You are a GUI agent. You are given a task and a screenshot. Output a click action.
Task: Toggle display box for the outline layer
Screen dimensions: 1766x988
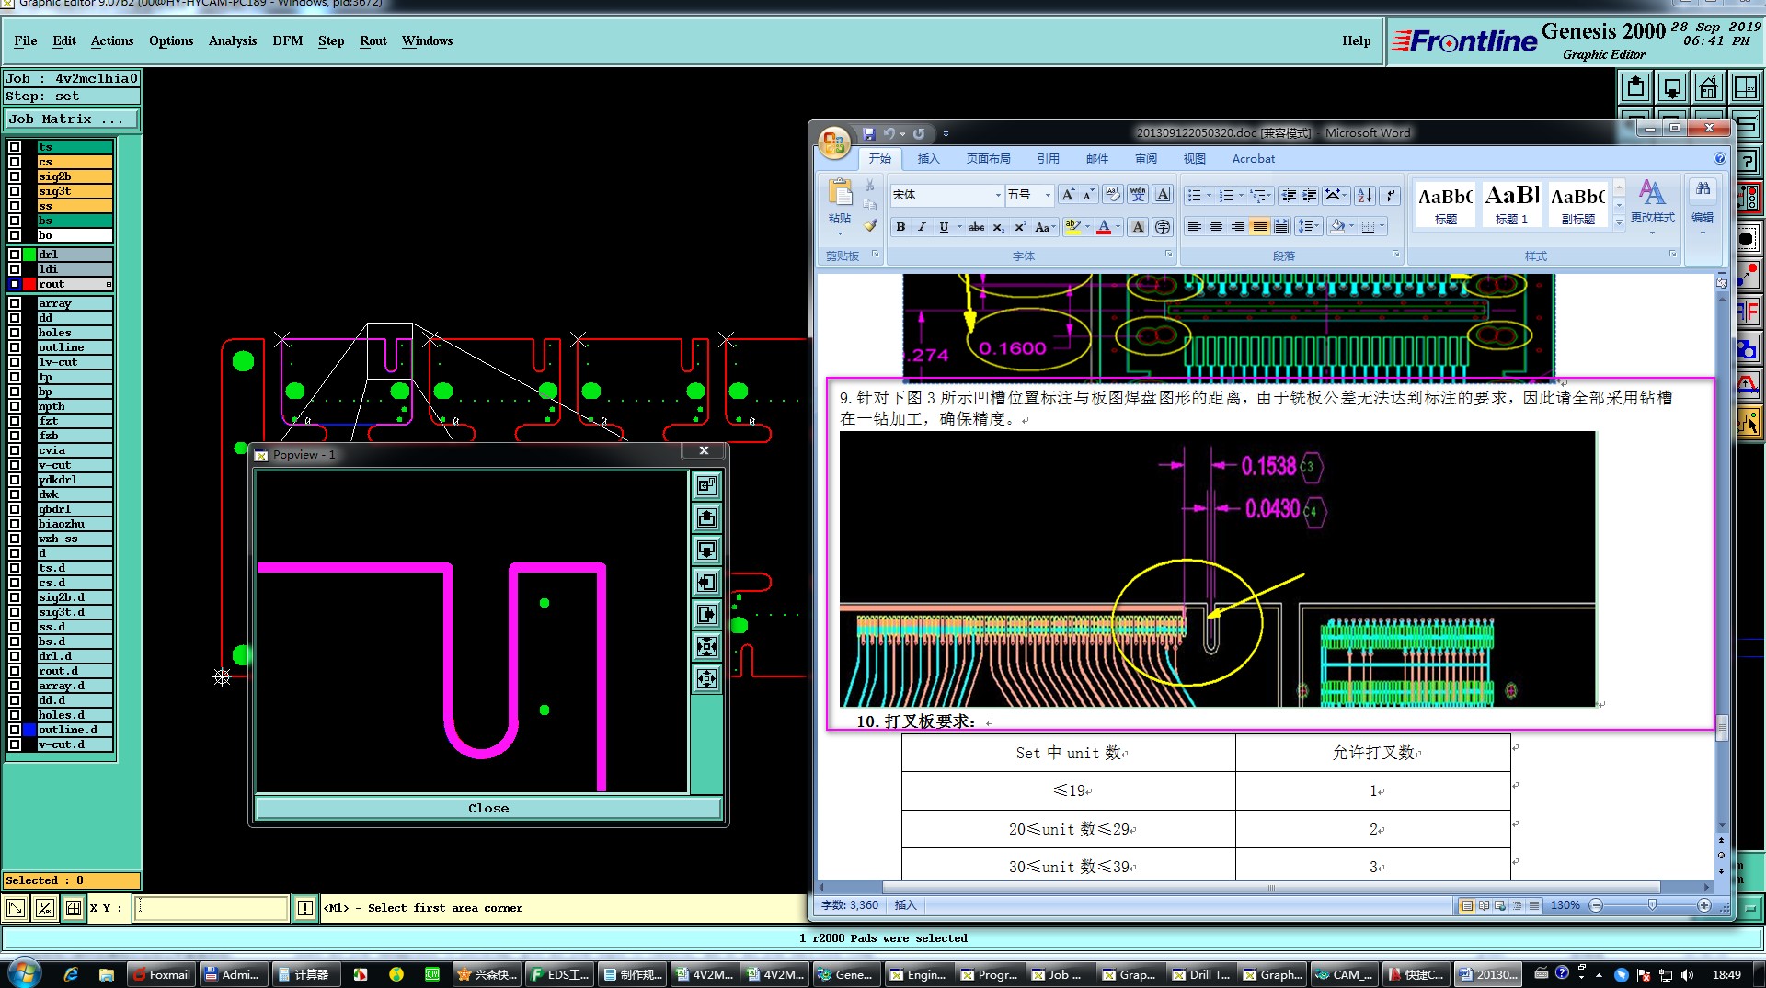[15, 347]
